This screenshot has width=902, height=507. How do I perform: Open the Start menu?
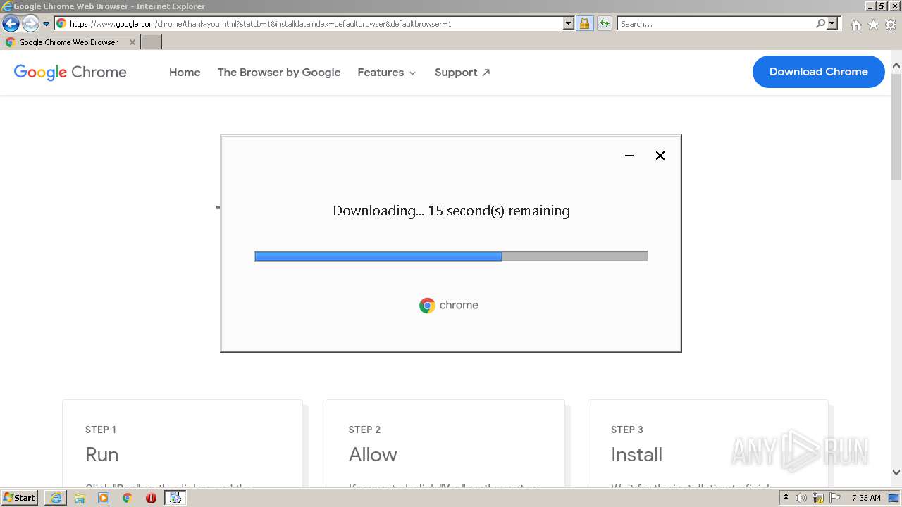[19, 498]
